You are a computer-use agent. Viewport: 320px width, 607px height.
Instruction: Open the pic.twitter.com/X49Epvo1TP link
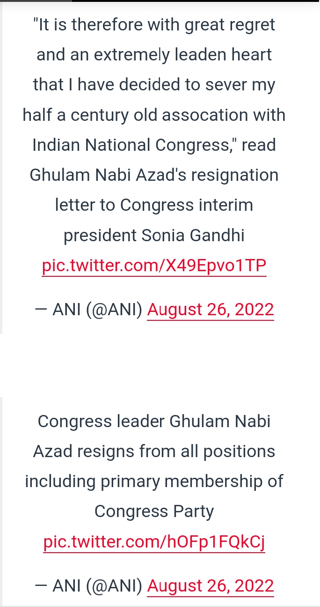[x=154, y=266]
